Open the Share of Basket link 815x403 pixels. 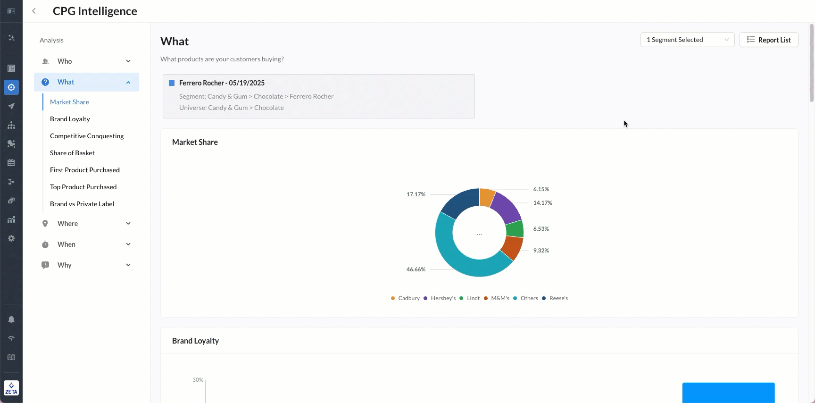tap(72, 153)
